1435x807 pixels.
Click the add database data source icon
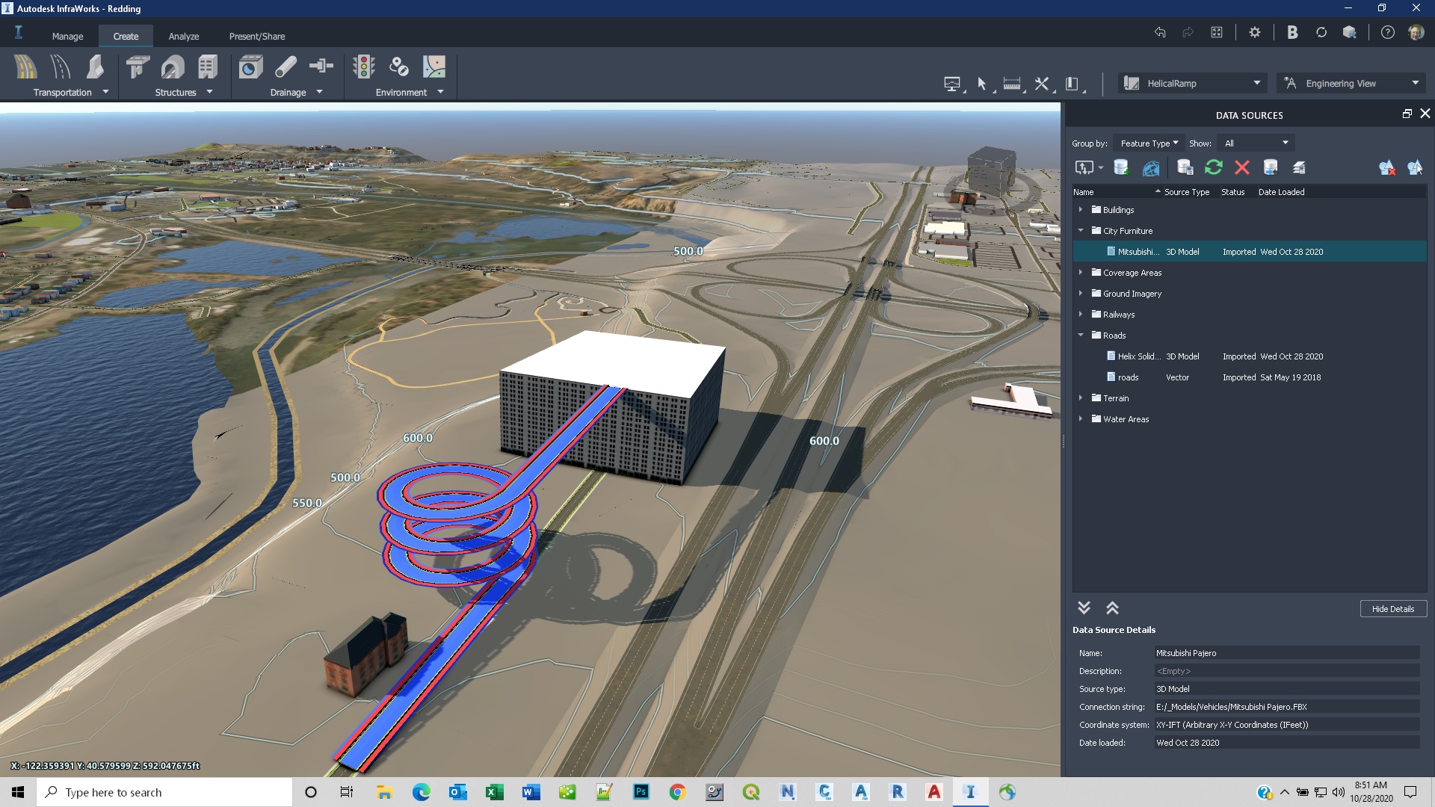point(1120,167)
